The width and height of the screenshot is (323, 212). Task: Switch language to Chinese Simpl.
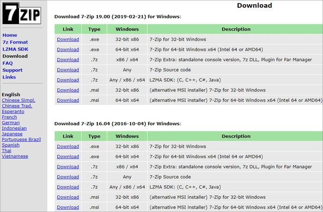click(18, 100)
